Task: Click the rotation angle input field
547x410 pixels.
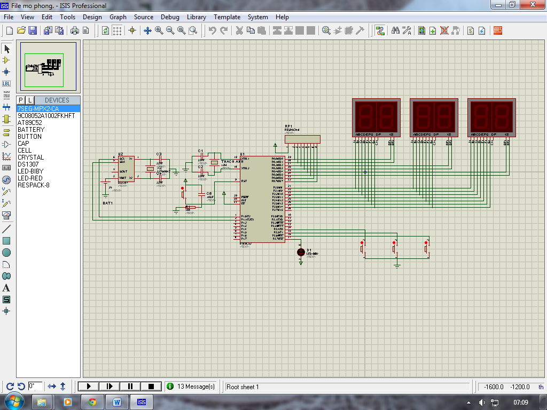Action: pos(35,386)
